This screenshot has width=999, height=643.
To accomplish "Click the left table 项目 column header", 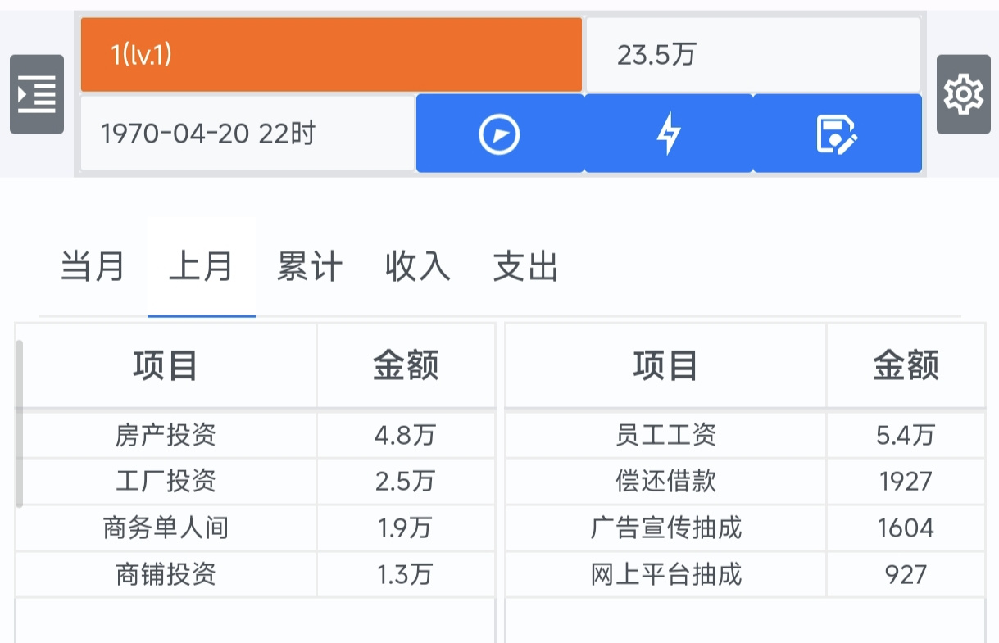I will [166, 365].
